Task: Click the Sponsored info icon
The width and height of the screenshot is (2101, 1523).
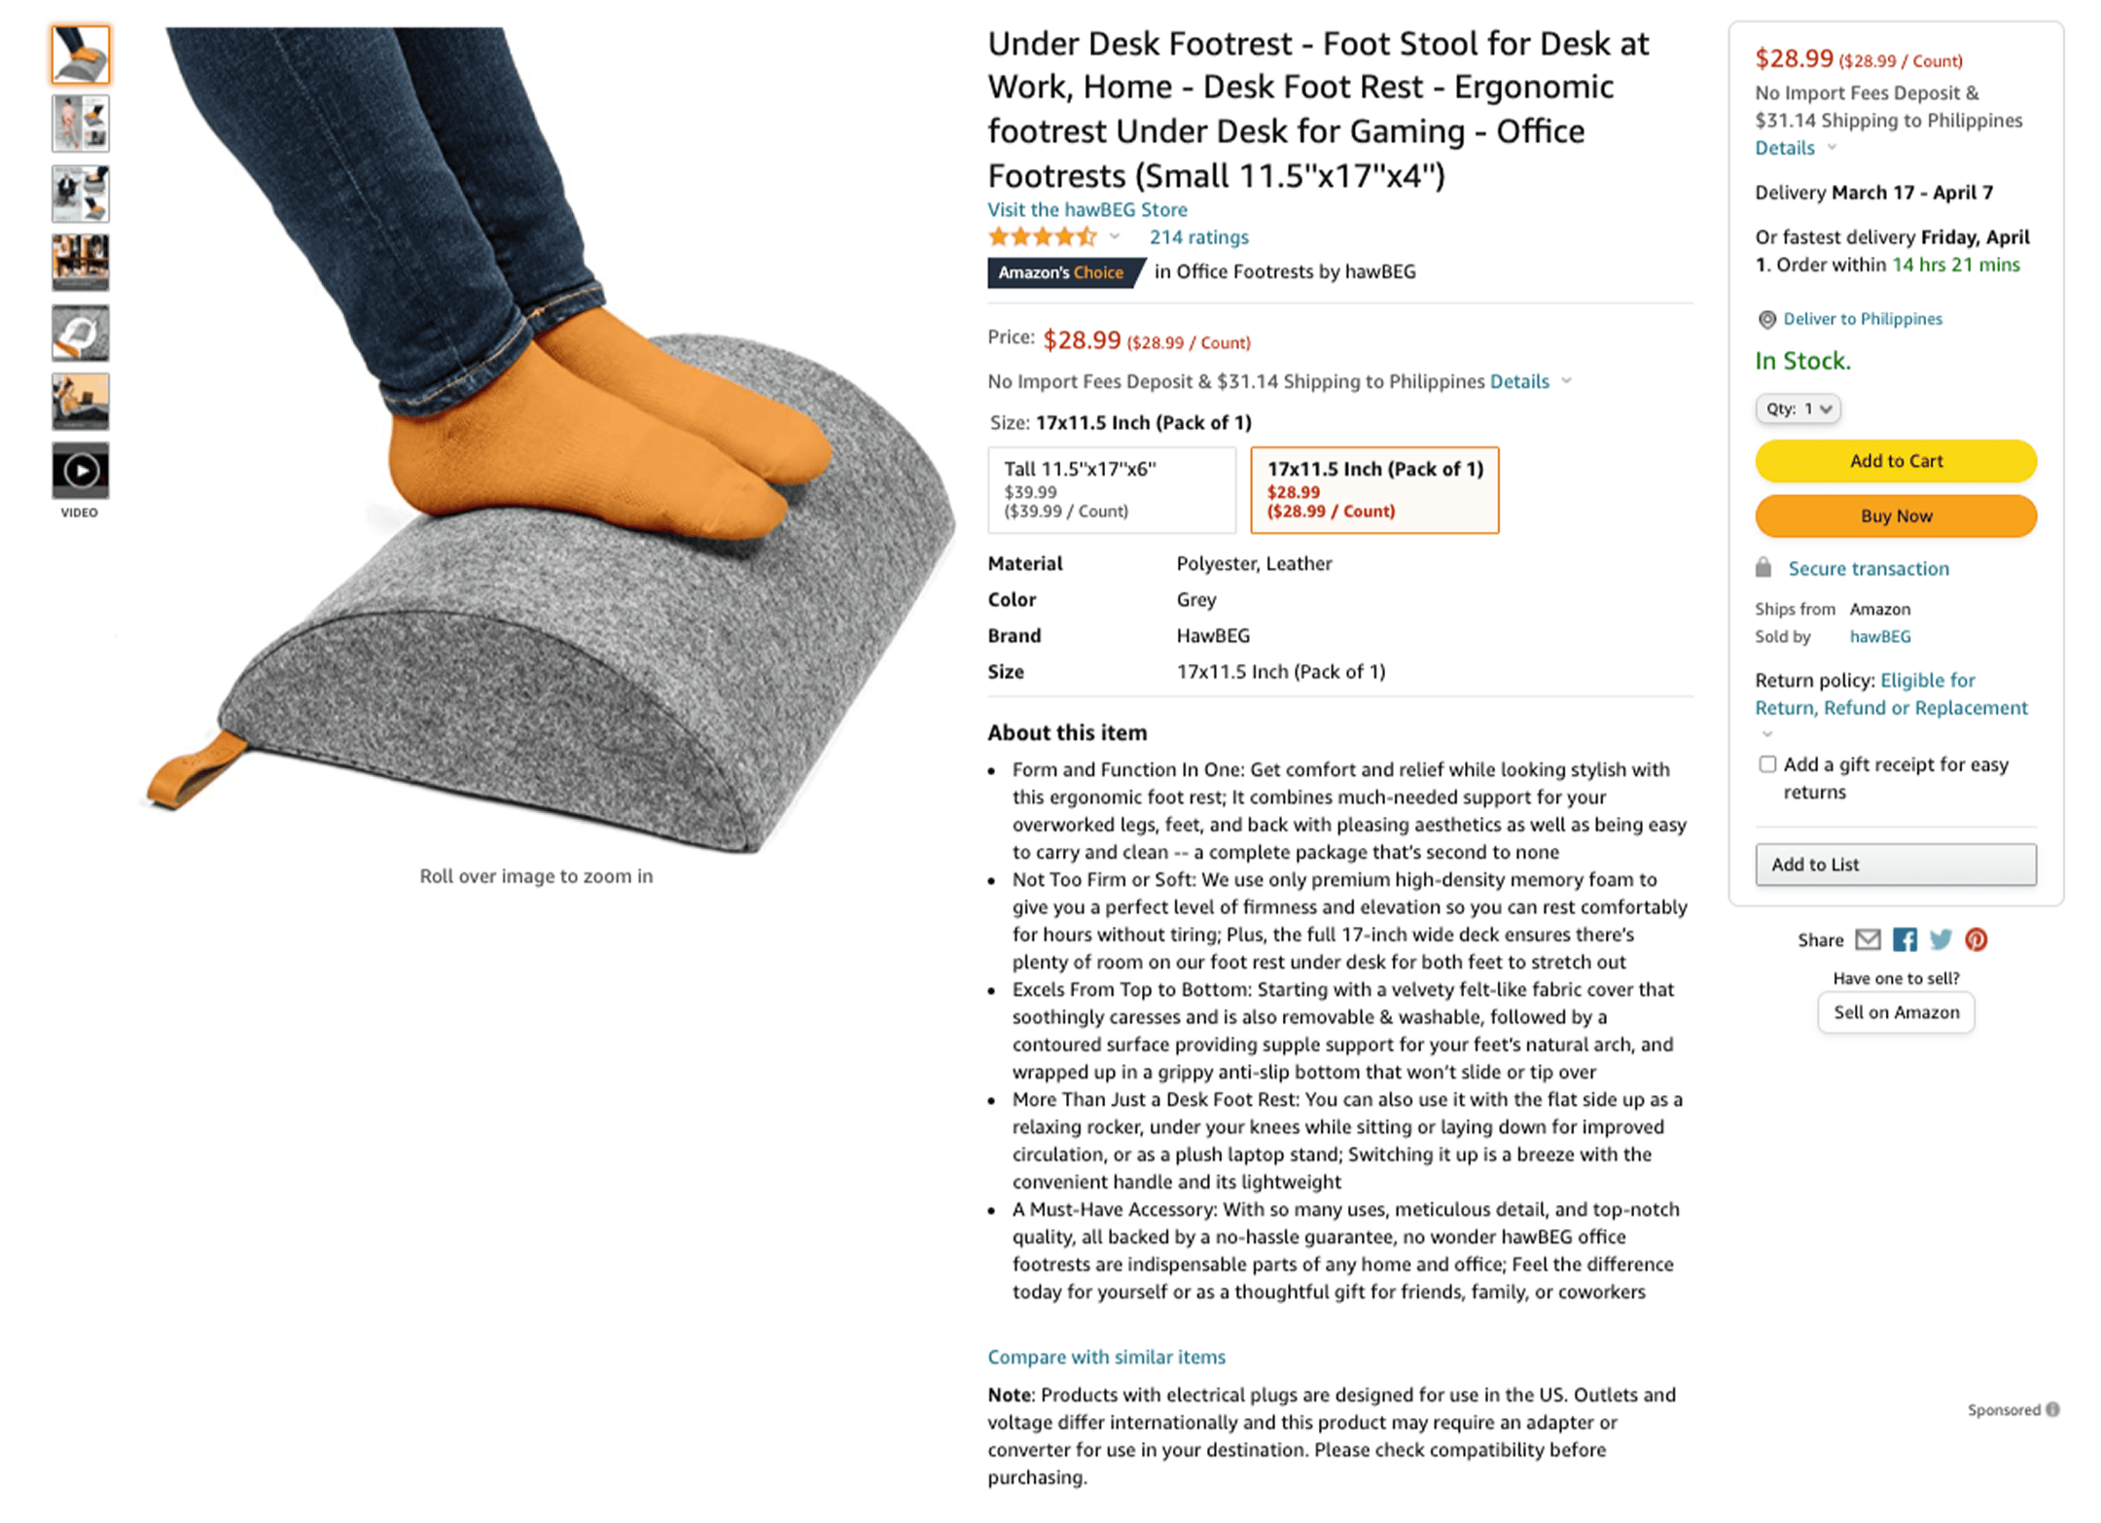Action: point(2052,1409)
